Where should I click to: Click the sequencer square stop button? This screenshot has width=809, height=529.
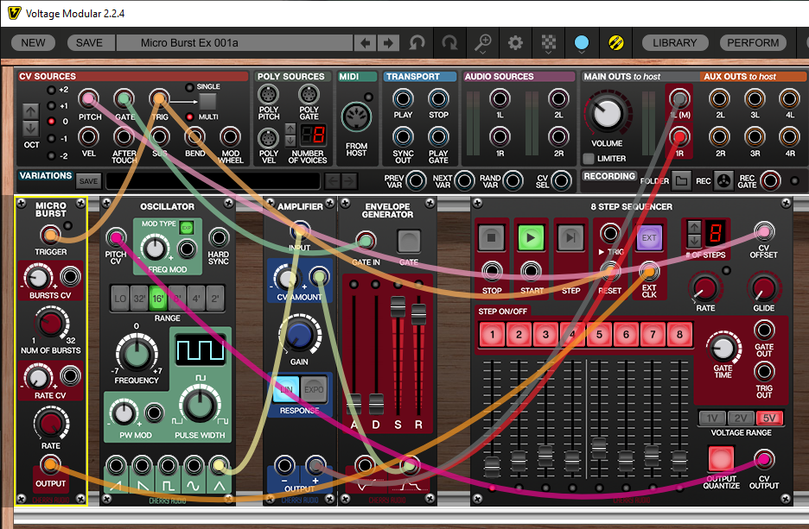coord(491,238)
